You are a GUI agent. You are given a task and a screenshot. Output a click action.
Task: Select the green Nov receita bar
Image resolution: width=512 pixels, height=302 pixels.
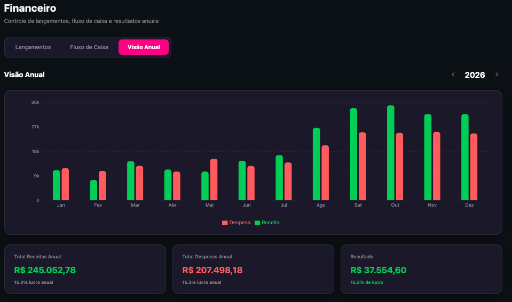tap(428, 157)
